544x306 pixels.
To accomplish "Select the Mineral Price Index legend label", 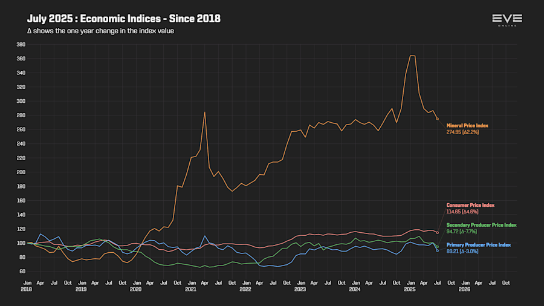I will coord(467,125).
